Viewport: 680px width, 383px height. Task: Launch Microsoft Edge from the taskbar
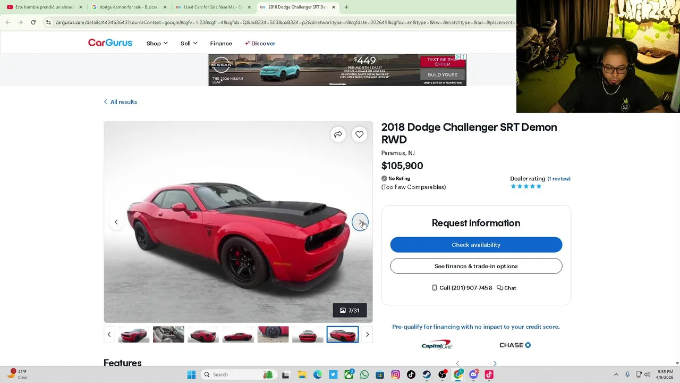pos(317,374)
